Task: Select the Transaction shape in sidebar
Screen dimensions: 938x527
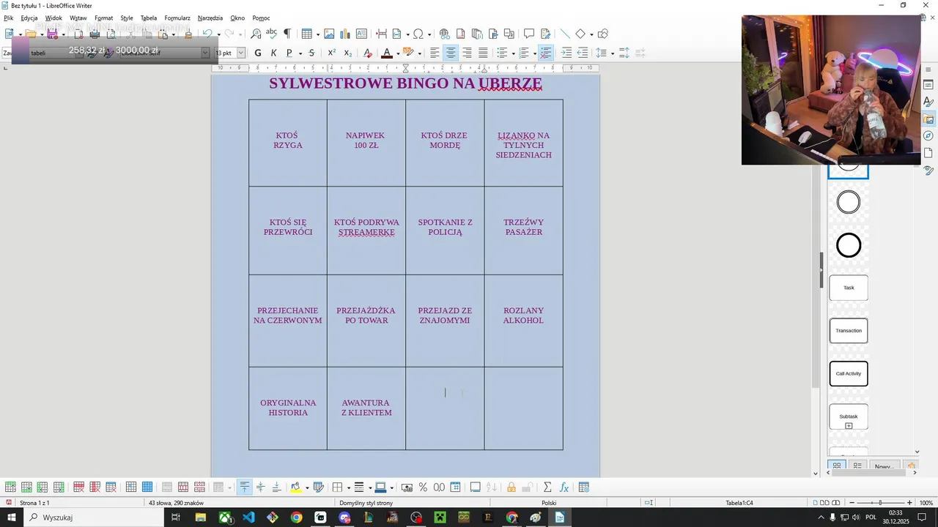Action: click(849, 331)
